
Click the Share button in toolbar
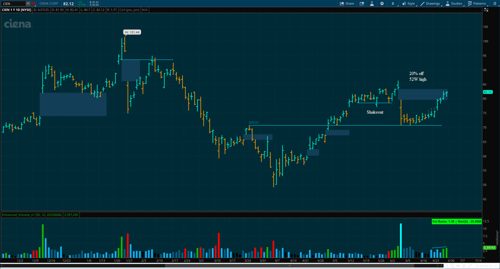point(347,3)
